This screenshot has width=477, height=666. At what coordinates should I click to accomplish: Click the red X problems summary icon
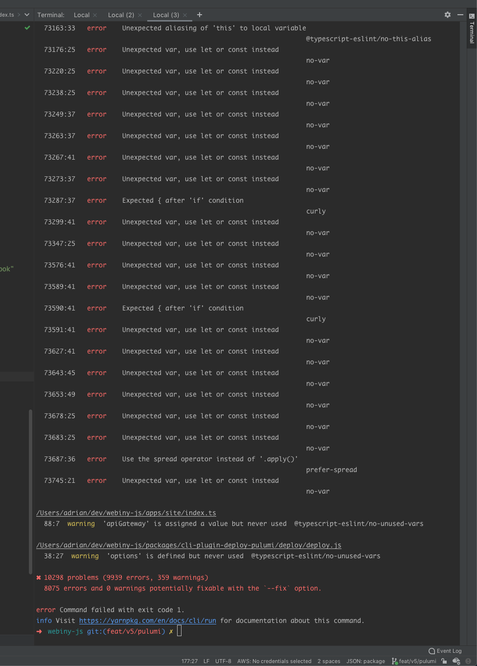coord(39,577)
